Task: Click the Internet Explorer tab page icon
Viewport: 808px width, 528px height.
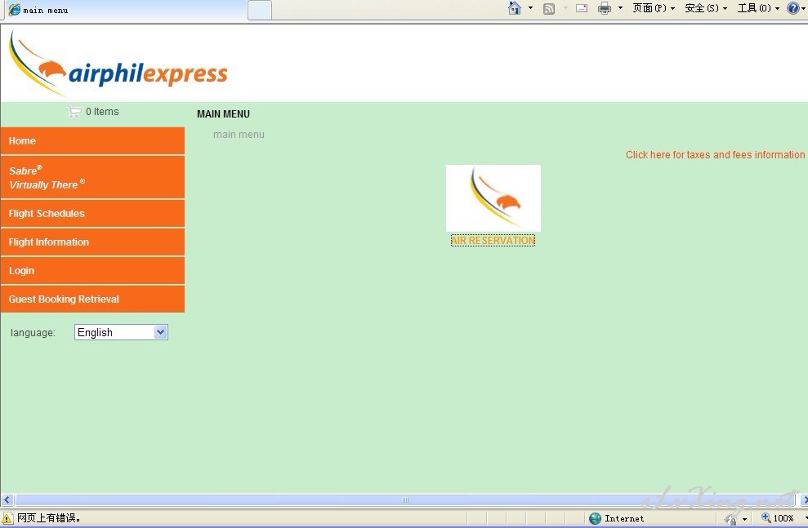Action: click(x=15, y=10)
